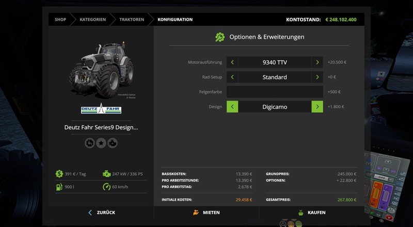
Task: Click the star badge under the tractor name
Action: click(x=101, y=143)
